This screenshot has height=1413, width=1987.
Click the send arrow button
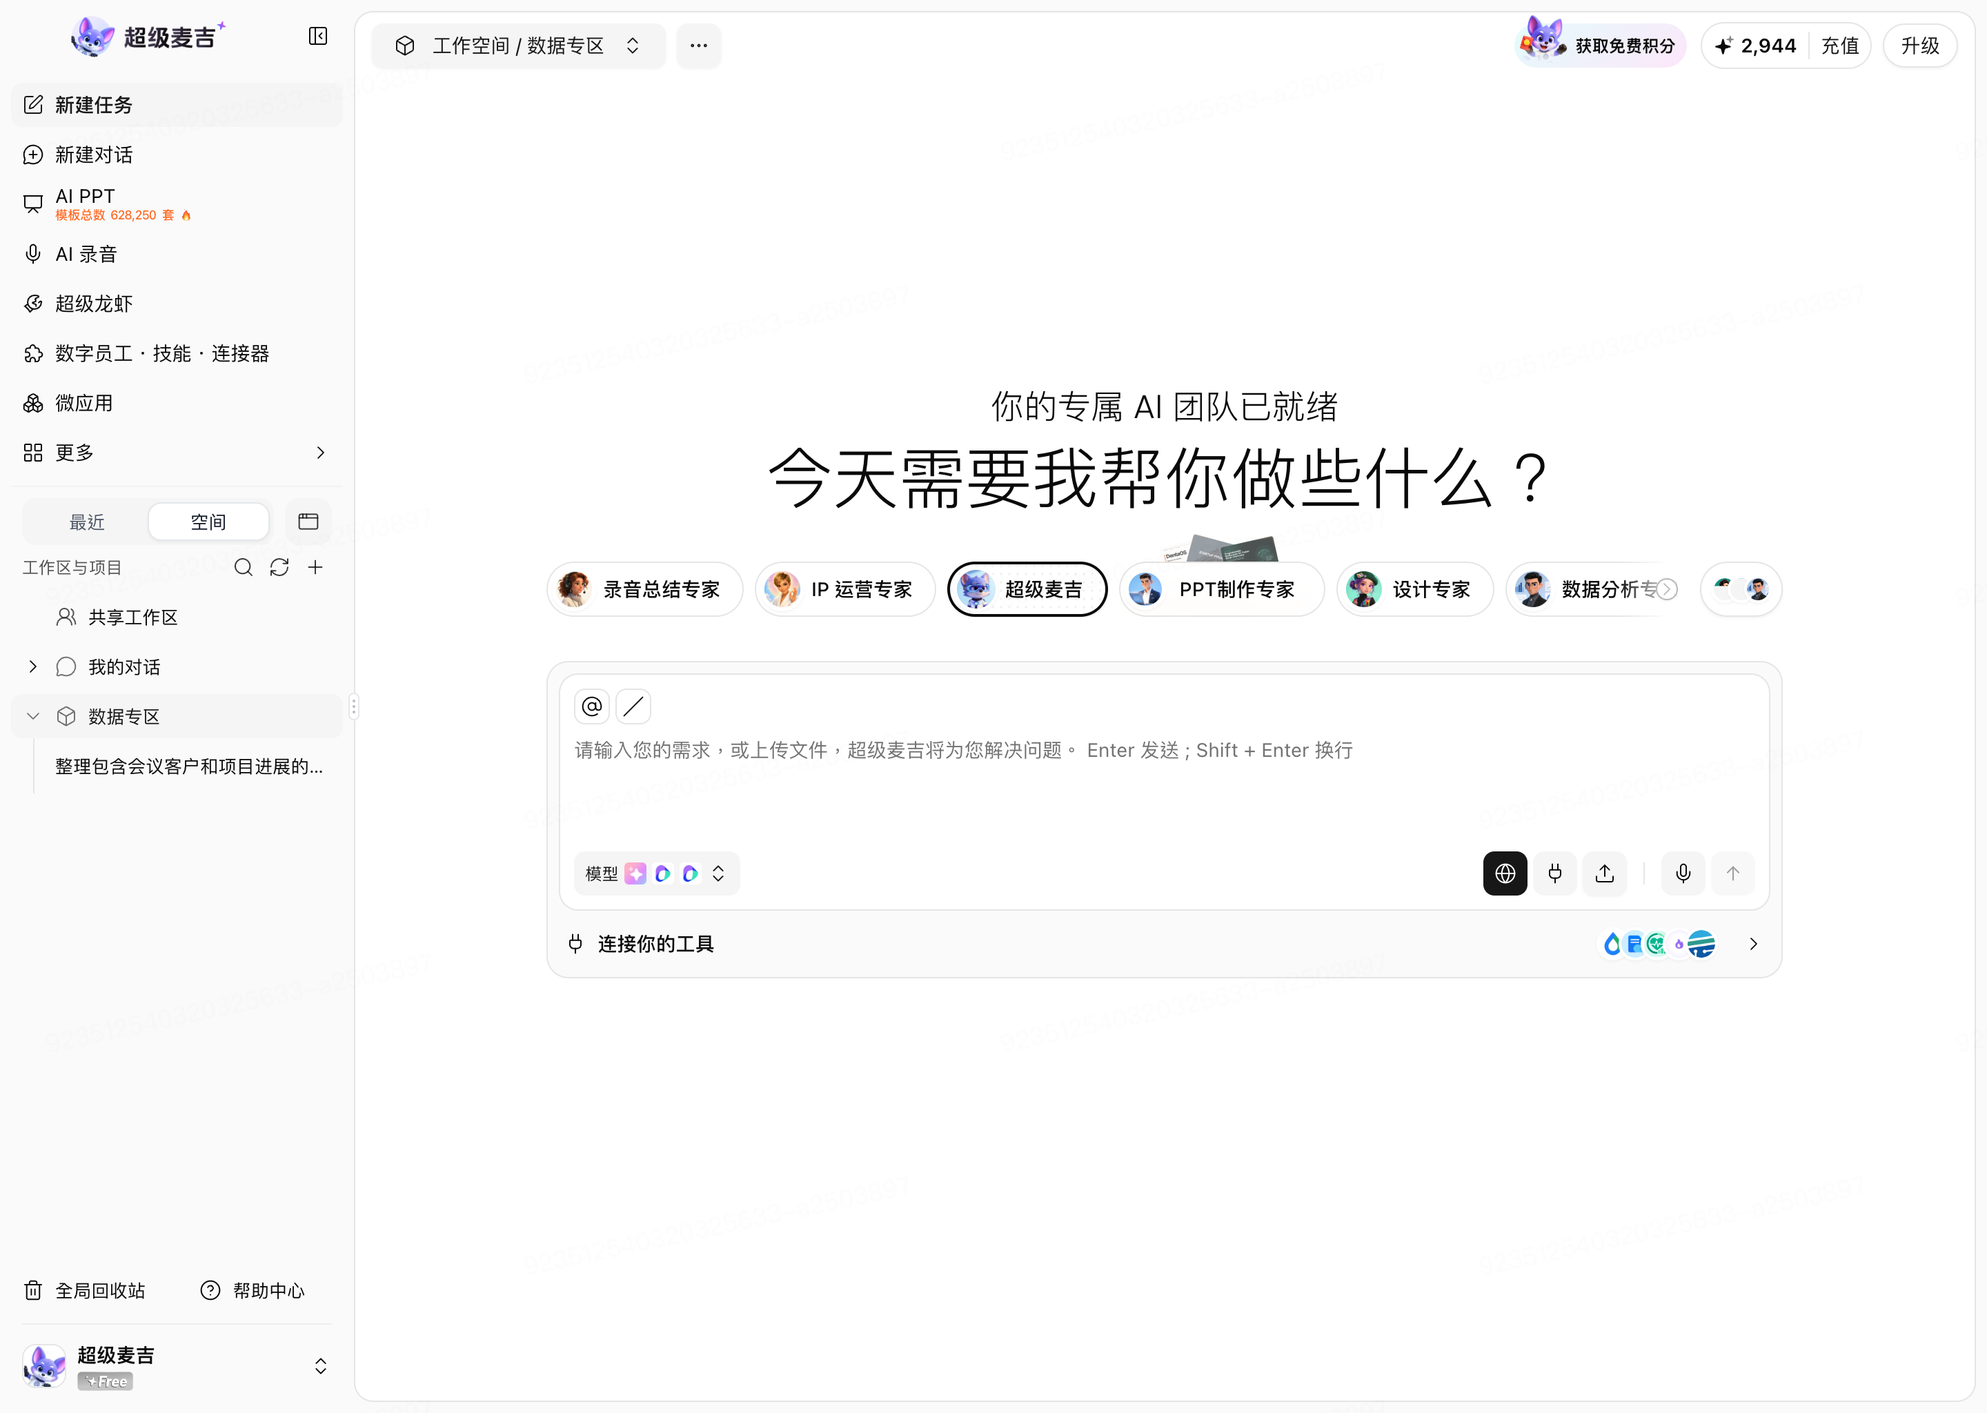1733,873
